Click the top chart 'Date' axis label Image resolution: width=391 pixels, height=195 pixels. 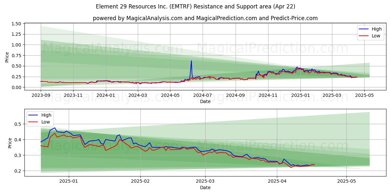pos(205,101)
